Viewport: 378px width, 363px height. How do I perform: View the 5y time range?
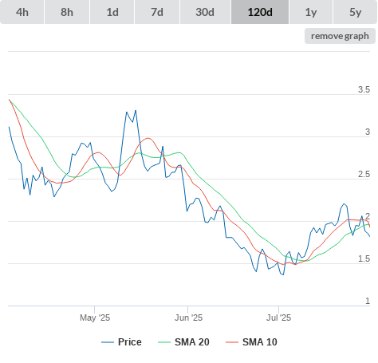tap(356, 12)
